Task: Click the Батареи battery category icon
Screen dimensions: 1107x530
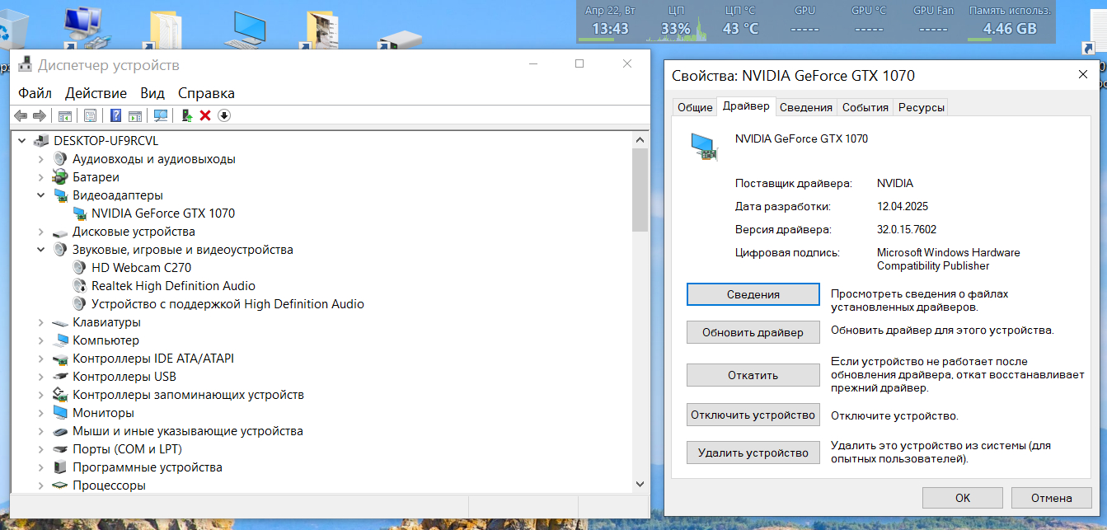Action: 60,177
